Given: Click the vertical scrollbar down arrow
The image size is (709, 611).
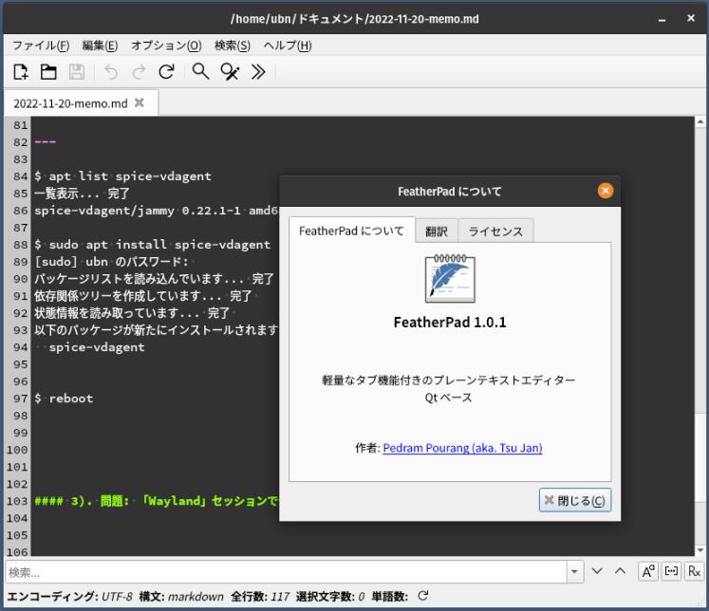Looking at the screenshot, I should pos(700,550).
